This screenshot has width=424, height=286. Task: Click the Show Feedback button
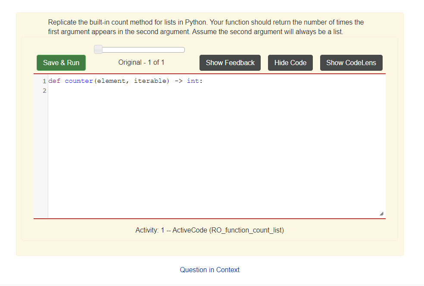(230, 63)
